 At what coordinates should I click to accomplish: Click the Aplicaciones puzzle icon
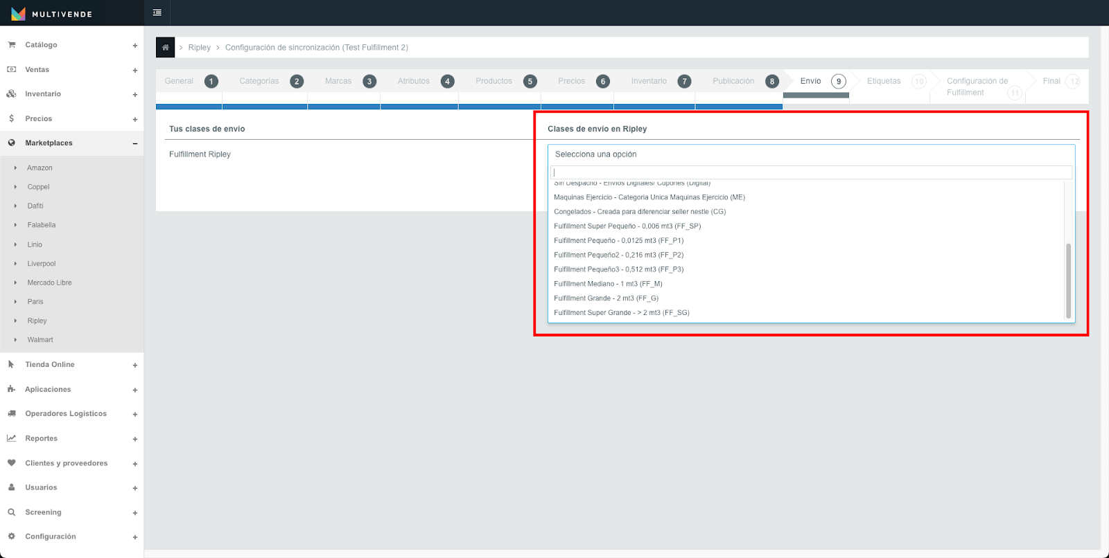pyautogui.click(x=11, y=389)
